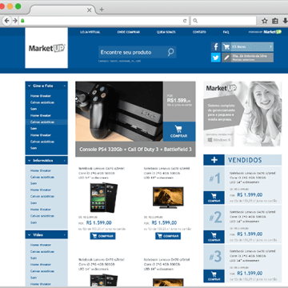Collapse the Cine e Foto category header
Viewport: 288px width, 288px height.
[x=46, y=86]
